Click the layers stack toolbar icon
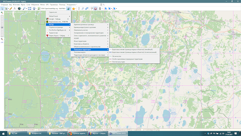The image size is (241, 136). [x=68, y=9]
